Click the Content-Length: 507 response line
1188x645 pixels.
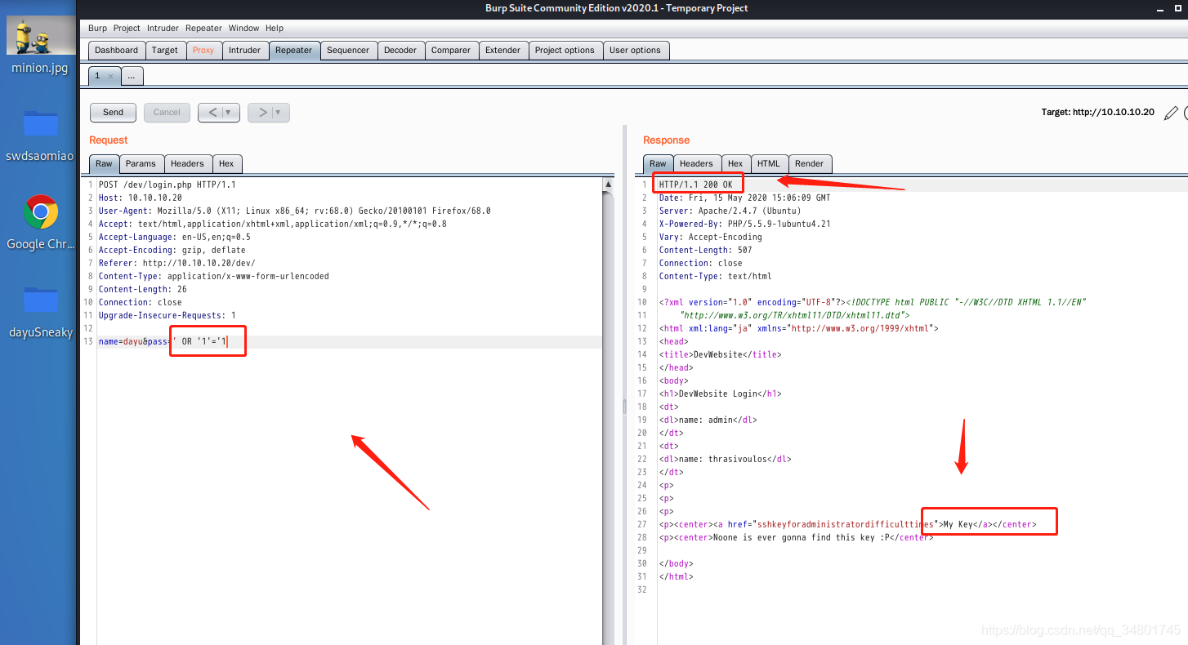pyautogui.click(x=705, y=250)
